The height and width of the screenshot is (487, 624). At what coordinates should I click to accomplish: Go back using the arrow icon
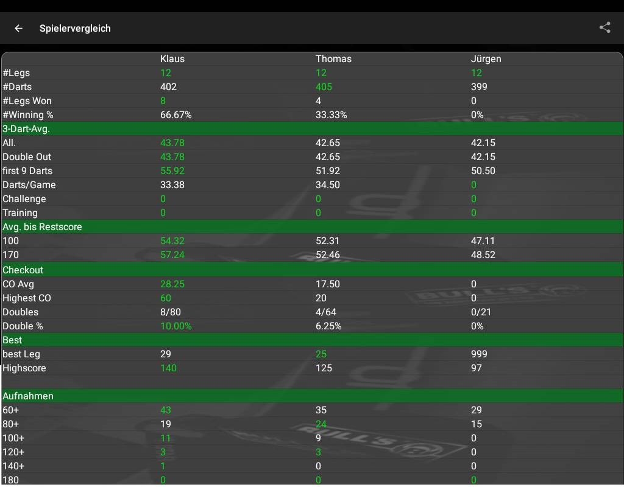coord(19,28)
